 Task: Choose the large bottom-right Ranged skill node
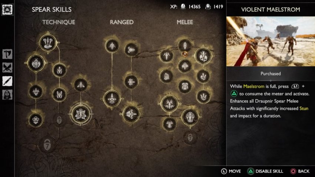coord(132,114)
